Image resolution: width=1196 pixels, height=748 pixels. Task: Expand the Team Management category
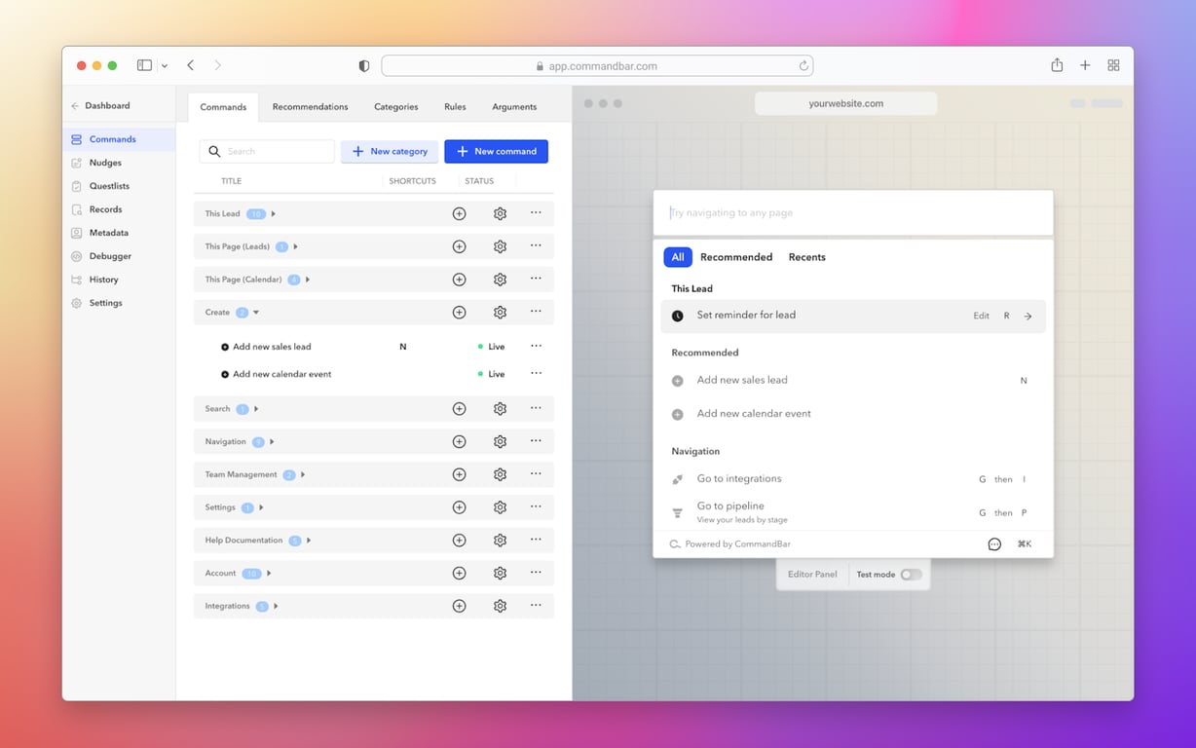[x=303, y=474]
